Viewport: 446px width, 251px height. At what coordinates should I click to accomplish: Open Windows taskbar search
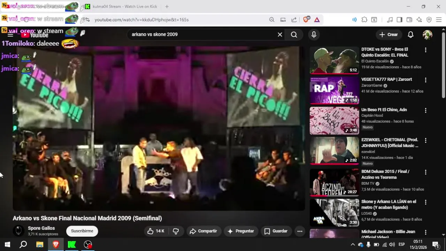(23, 244)
